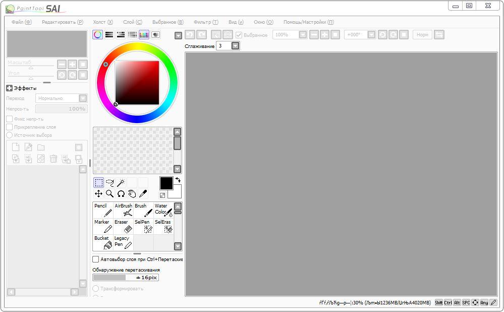Show the scratchpad panel
Image resolution: width=504 pixels, height=312 pixels.
click(155, 35)
